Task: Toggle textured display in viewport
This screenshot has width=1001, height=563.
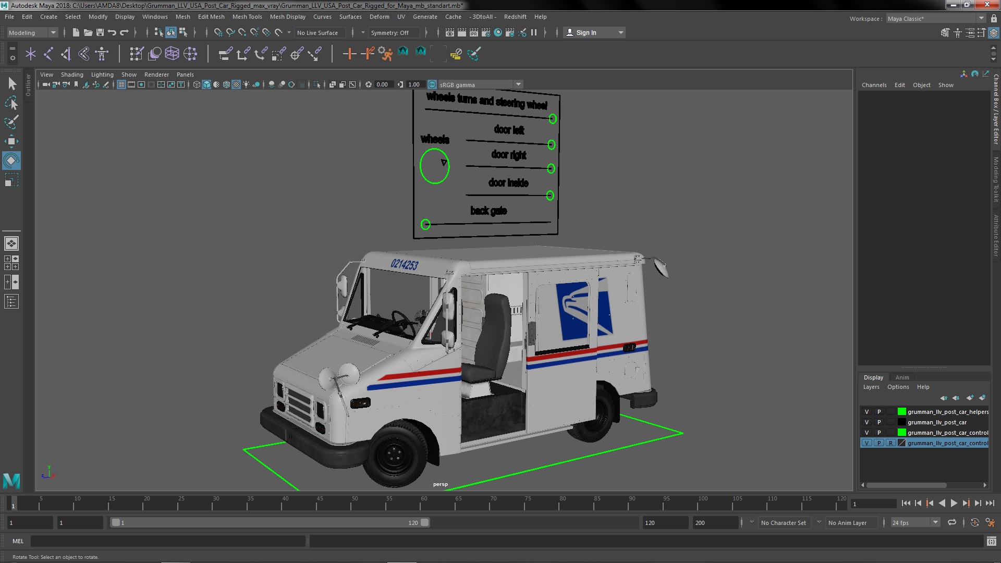Action: tap(236, 84)
